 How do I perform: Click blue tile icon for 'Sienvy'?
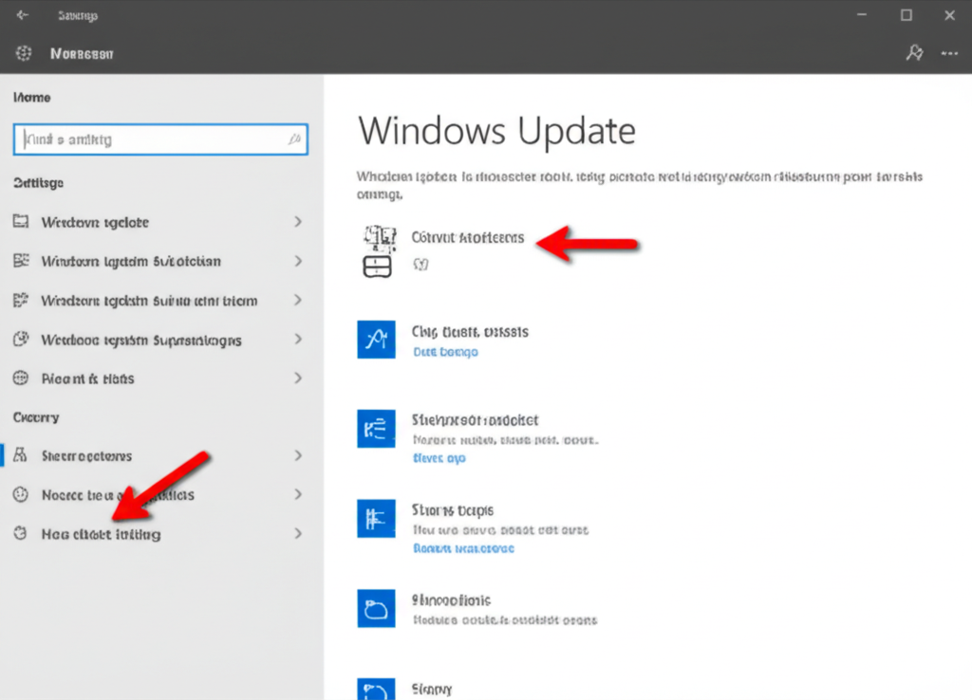coord(376,690)
